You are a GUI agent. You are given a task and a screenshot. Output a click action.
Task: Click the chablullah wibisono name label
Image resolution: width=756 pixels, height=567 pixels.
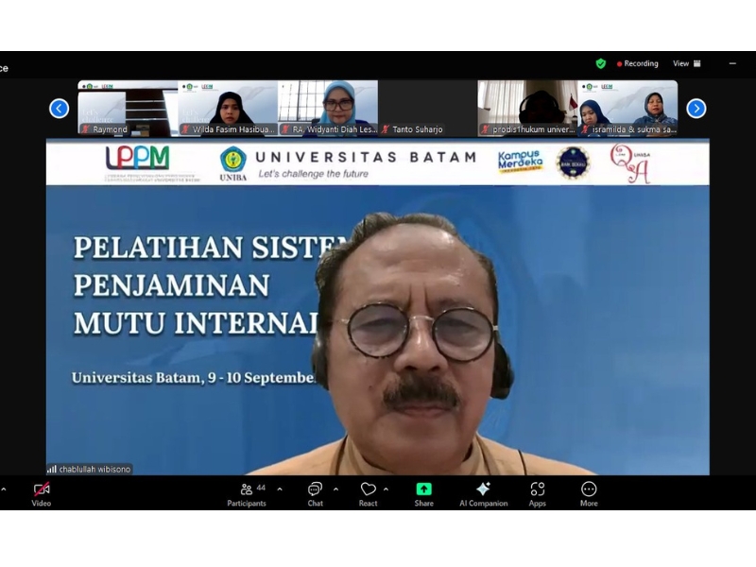(x=94, y=469)
